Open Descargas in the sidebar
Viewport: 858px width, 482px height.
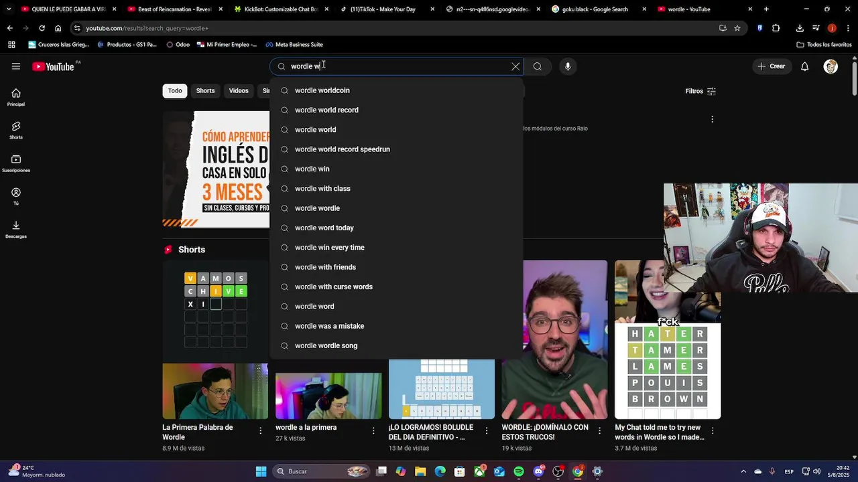point(16,230)
